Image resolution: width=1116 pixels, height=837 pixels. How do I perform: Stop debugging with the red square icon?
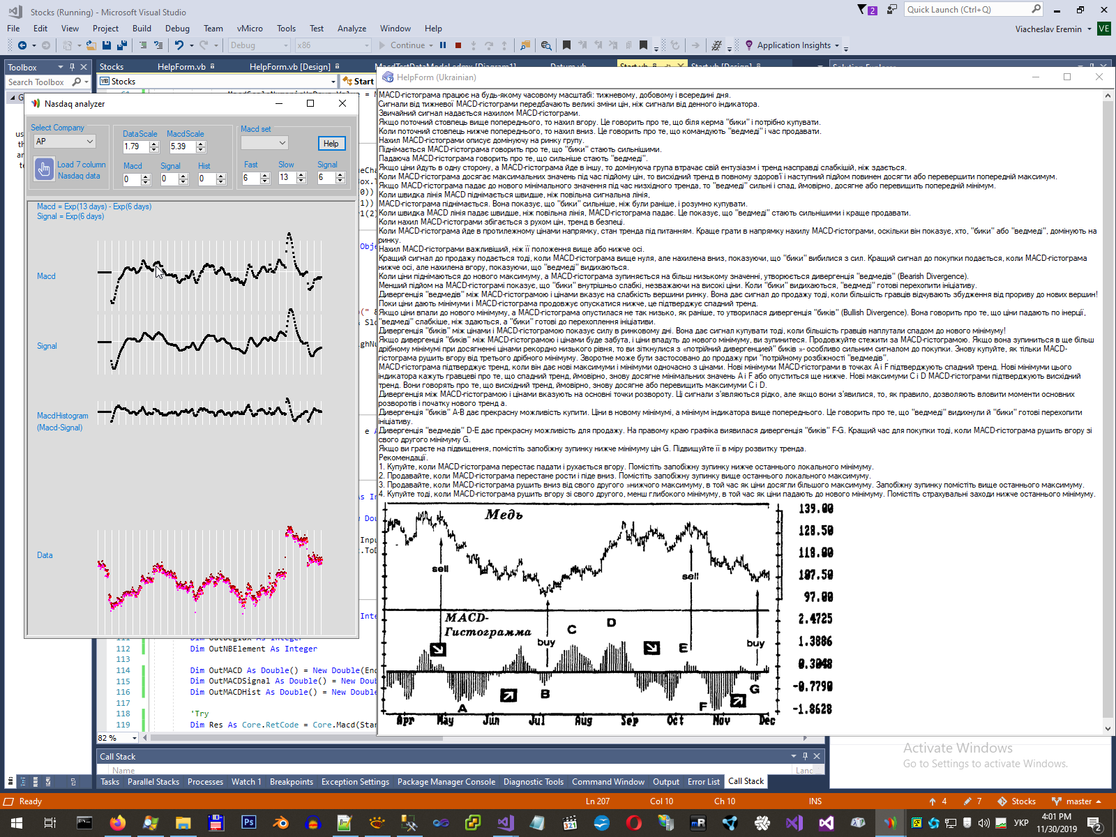458,45
